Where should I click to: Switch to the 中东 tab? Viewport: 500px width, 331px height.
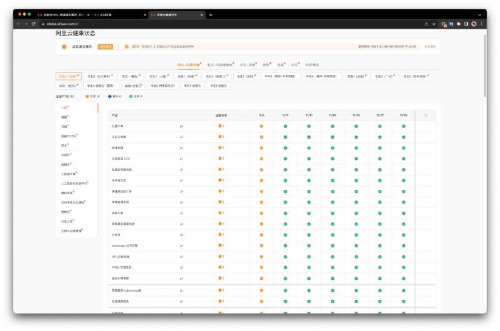(295, 65)
